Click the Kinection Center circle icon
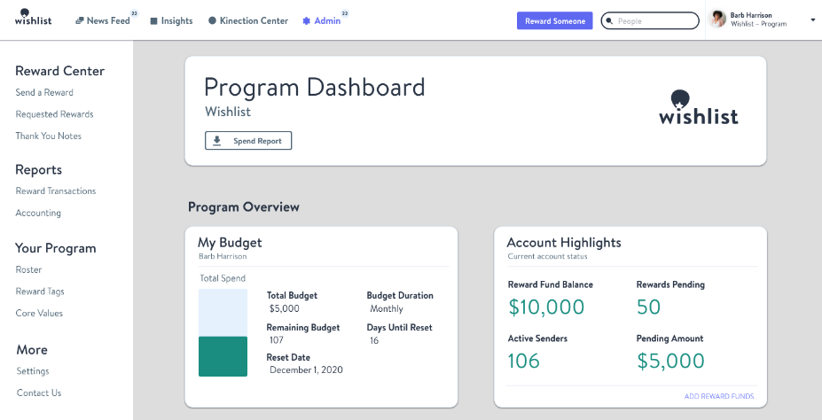The width and height of the screenshot is (822, 420). pos(212,20)
